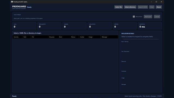Maximize the ProdGuard window

pos(156,2)
